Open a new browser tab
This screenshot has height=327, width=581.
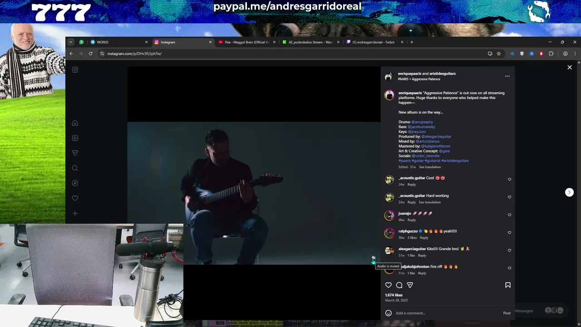[x=412, y=42]
